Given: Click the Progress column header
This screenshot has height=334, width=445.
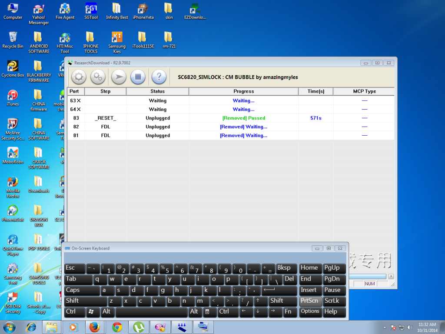Looking at the screenshot, I should point(243,91).
